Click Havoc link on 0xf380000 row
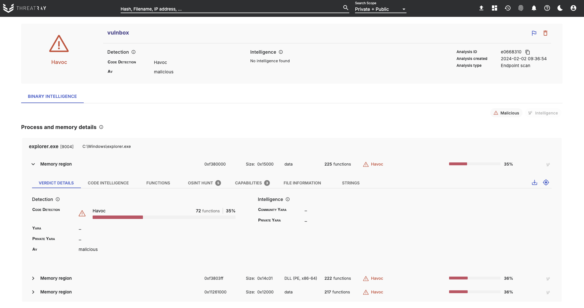584x308 pixels. click(377, 164)
